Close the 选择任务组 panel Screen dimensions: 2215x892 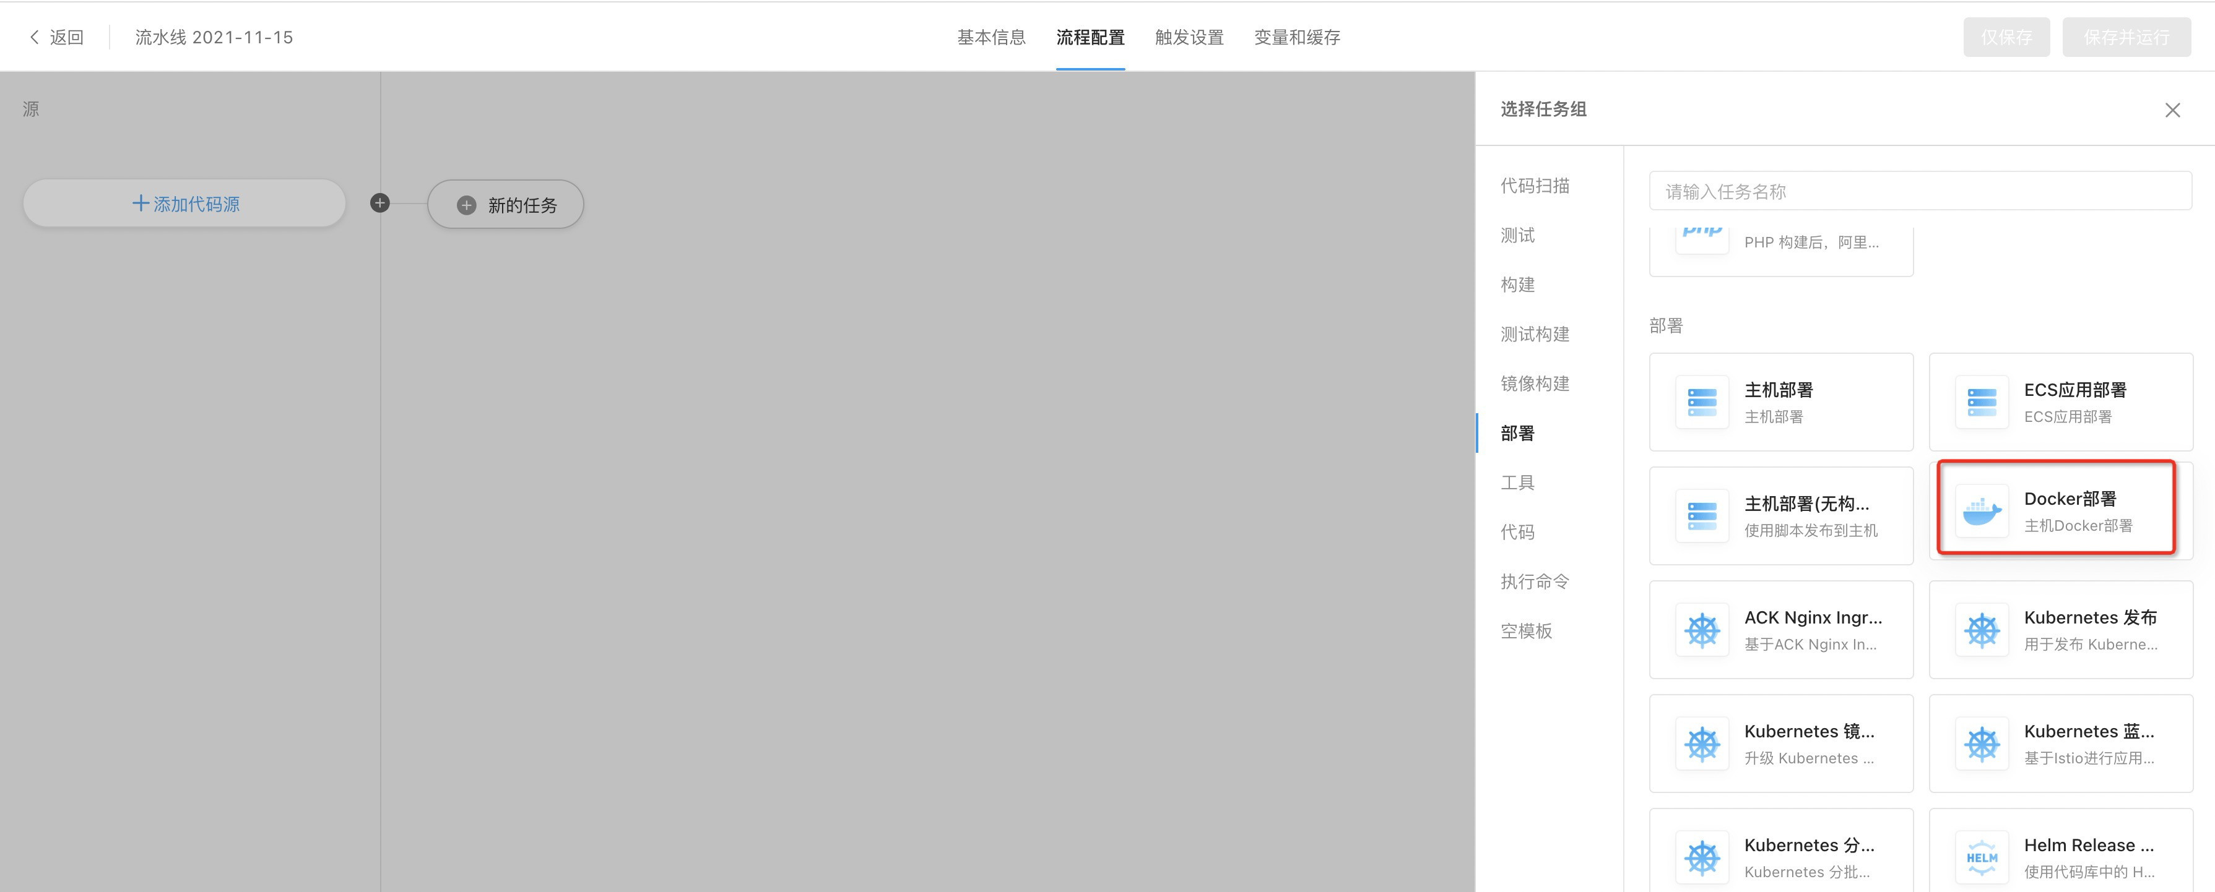pos(2172,110)
